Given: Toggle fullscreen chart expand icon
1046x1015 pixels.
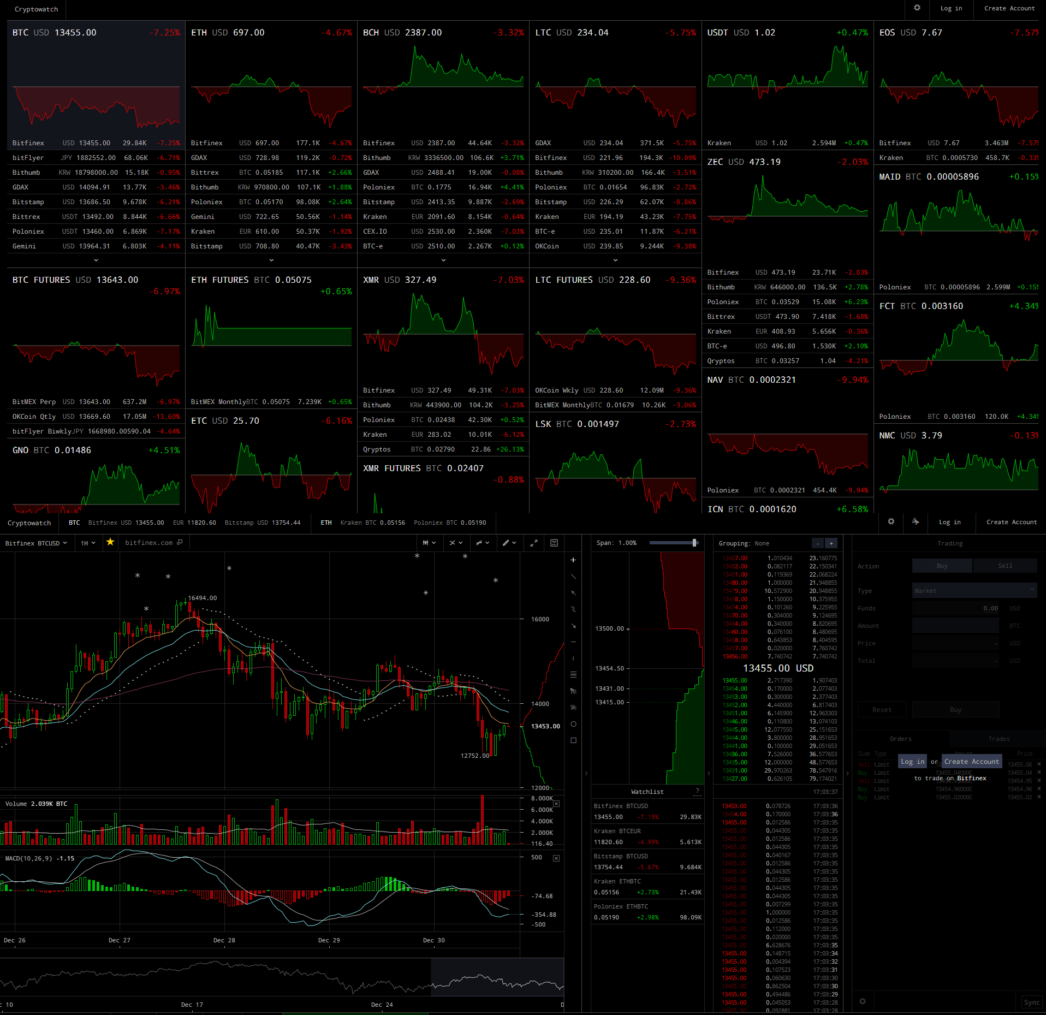Looking at the screenshot, I should click(534, 543).
